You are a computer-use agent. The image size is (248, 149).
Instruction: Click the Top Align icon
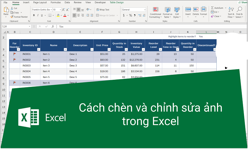click(74, 10)
